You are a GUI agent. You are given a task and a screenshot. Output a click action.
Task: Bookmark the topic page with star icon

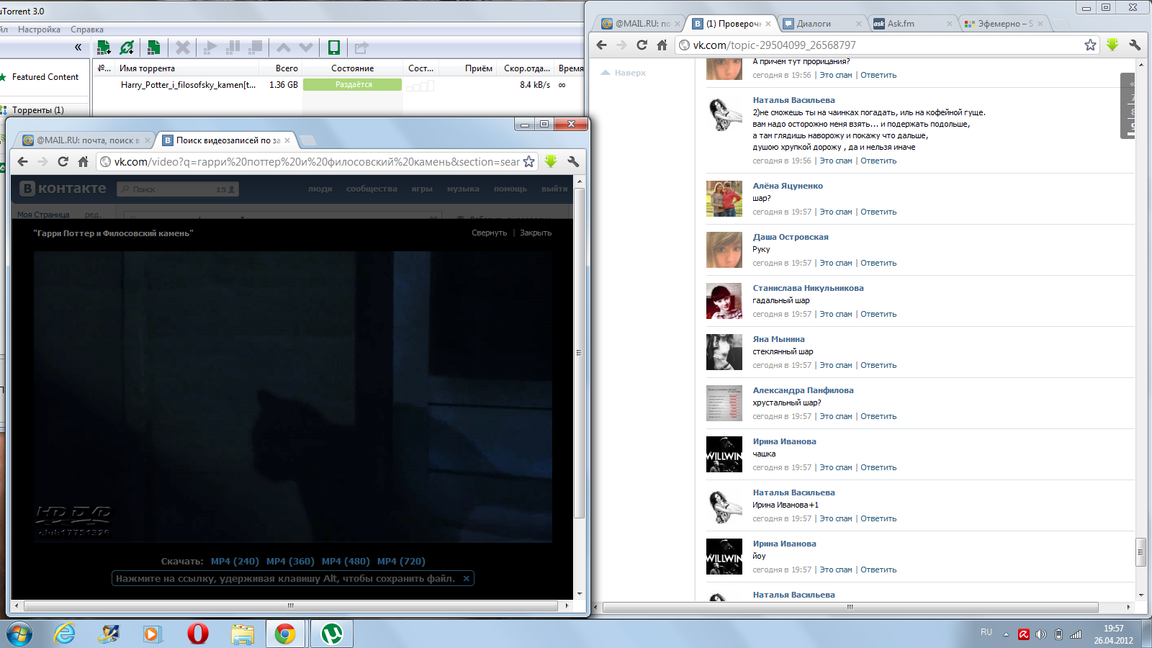coord(1090,45)
